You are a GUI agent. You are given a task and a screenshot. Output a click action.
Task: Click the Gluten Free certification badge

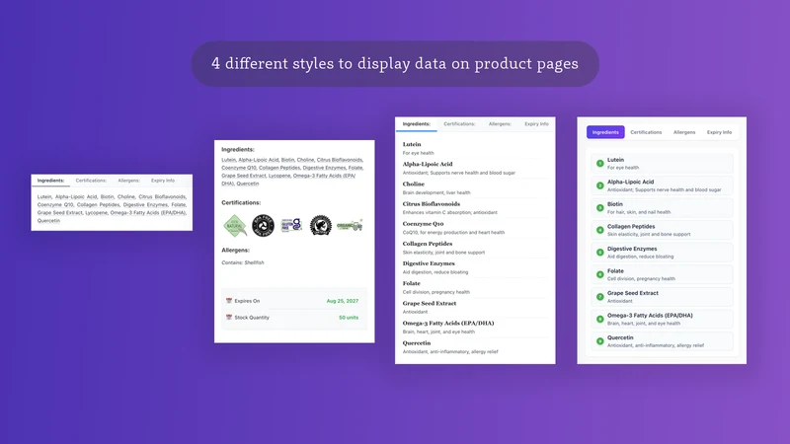pos(291,225)
